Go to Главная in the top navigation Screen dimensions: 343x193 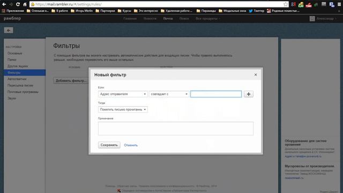pyautogui.click(x=130, y=19)
